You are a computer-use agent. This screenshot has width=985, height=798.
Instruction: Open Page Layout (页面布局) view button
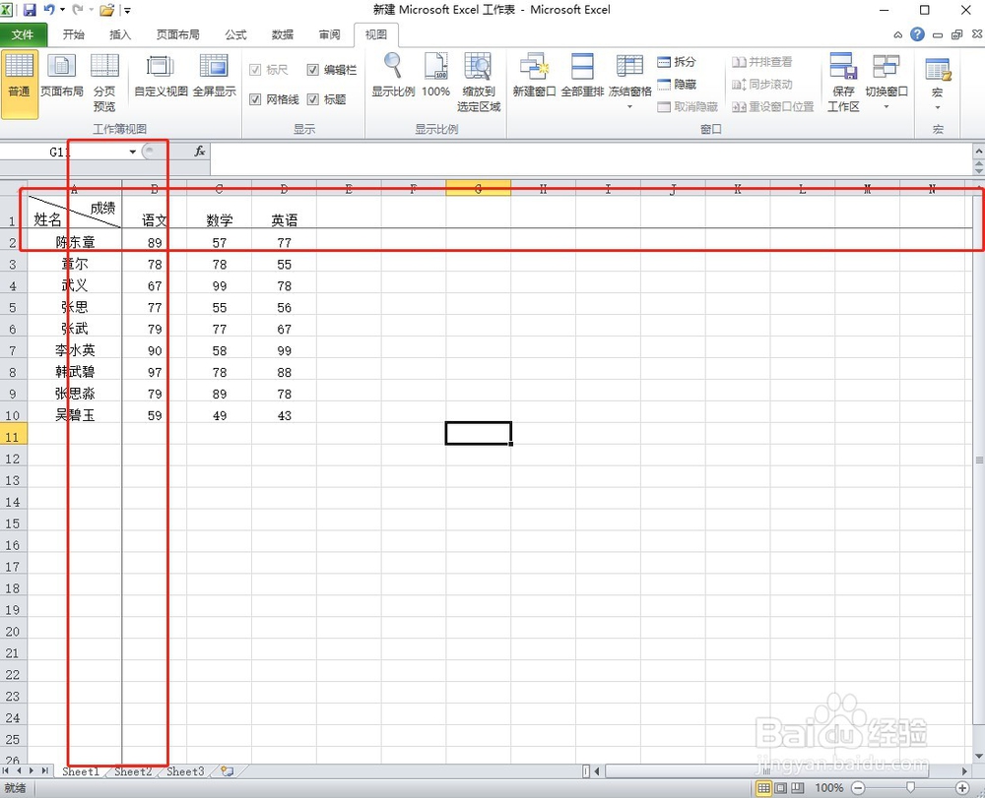click(x=61, y=77)
